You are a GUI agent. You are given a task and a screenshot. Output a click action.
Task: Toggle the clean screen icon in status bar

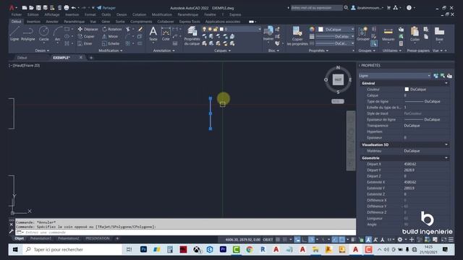443,239
